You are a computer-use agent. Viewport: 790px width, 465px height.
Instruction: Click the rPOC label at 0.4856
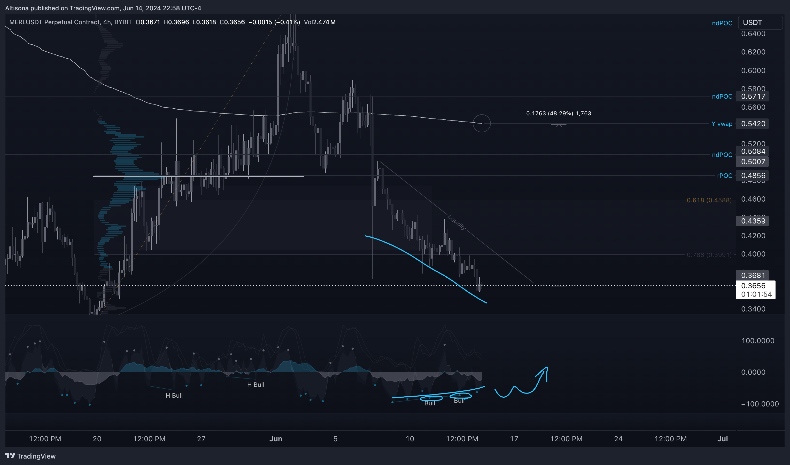tap(724, 175)
